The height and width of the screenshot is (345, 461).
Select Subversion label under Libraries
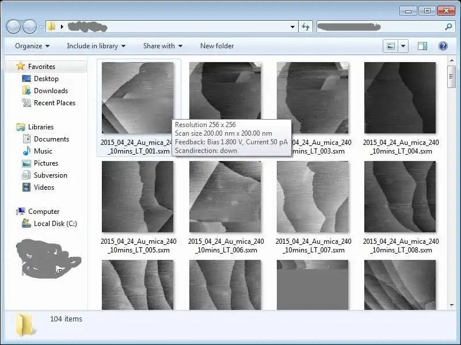click(x=51, y=175)
